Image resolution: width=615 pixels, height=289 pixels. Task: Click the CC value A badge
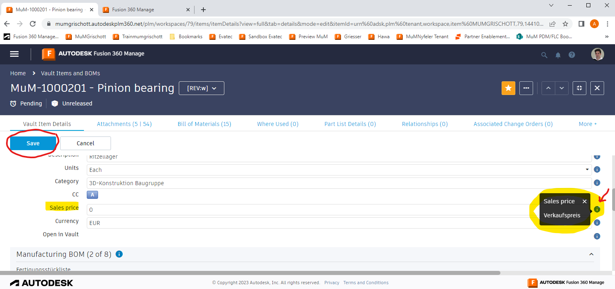[x=92, y=195]
